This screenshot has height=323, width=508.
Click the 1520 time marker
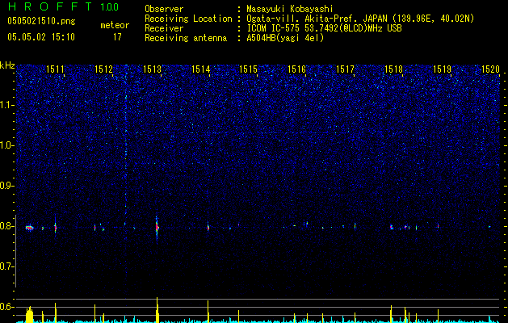(490, 69)
